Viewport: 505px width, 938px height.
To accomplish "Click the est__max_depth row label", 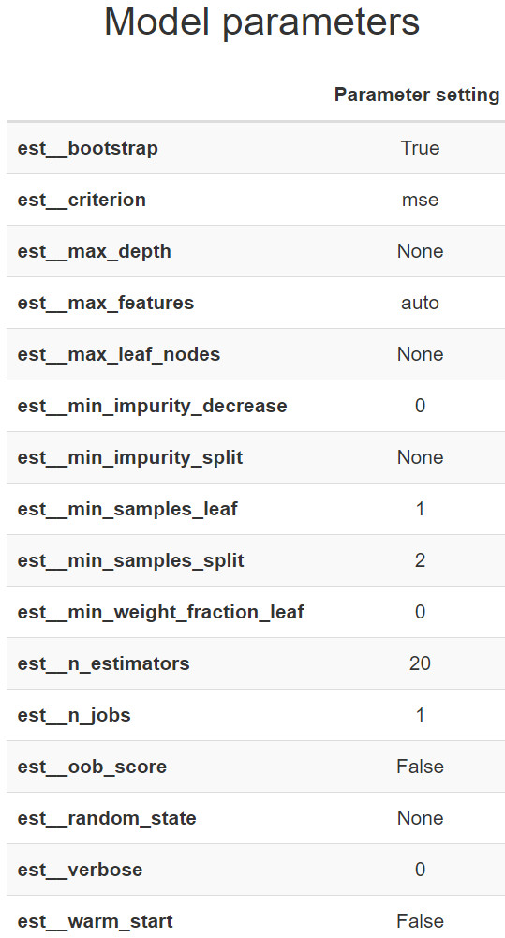I will click(x=94, y=251).
